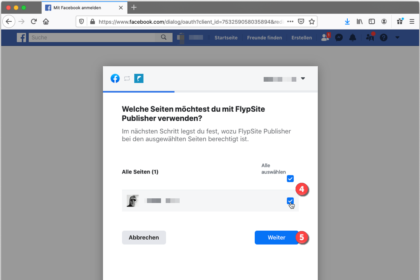Viewport: 420px width, 280px height.
Task: Click the forward navigation arrow
Action: pyautogui.click(x=21, y=21)
